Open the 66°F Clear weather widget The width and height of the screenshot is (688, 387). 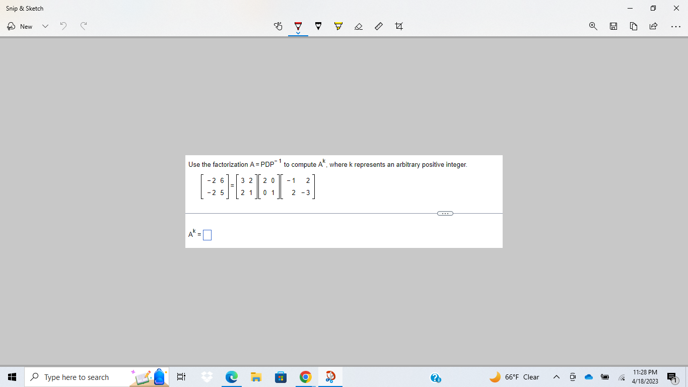point(514,376)
